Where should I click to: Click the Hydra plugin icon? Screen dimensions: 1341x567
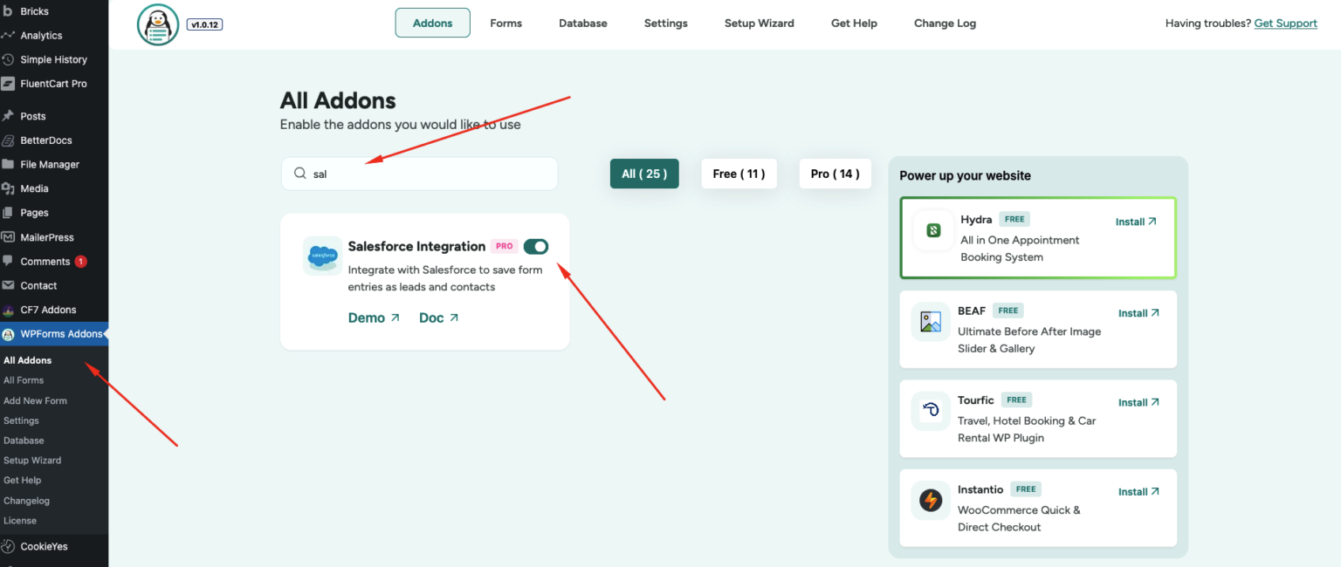933,230
